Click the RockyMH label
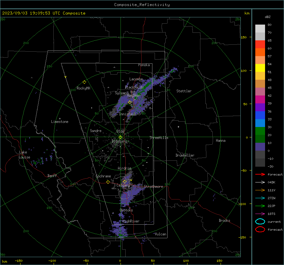 83,88
